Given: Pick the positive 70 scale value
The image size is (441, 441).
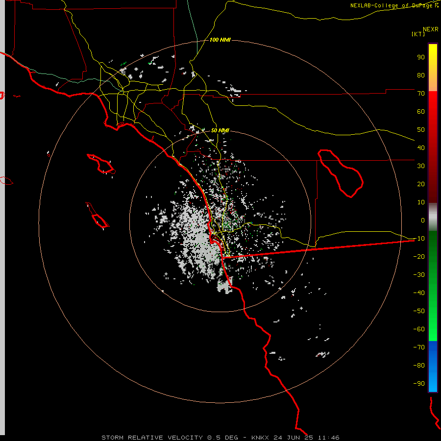Looking at the screenshot, I should tap(421, 94).
